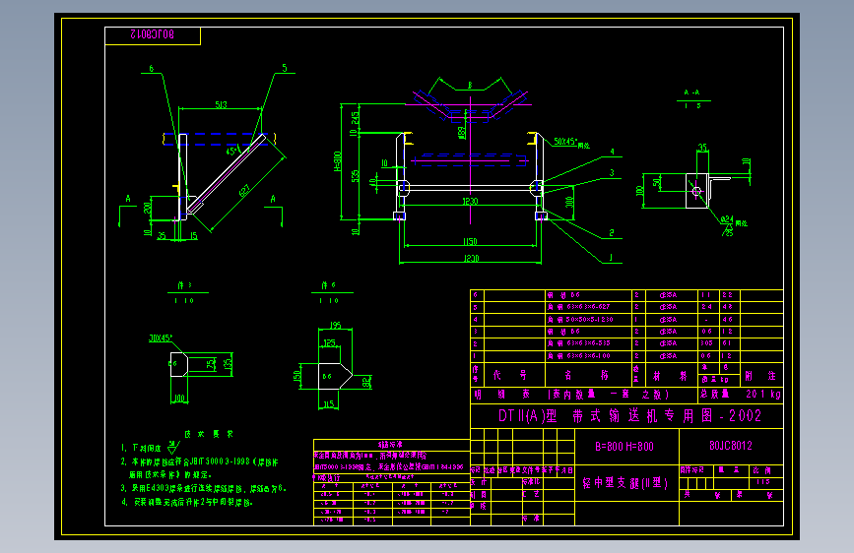Click the 115 bottom dimension on detail 6
Screen dimensions: 854x553
pos(328,404)
